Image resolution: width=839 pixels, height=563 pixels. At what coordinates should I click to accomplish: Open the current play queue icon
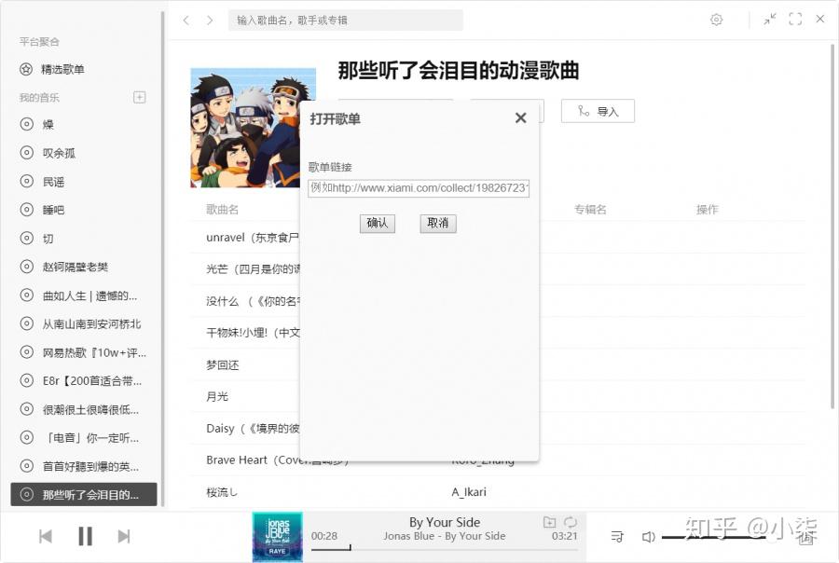[x=617, y=536]
